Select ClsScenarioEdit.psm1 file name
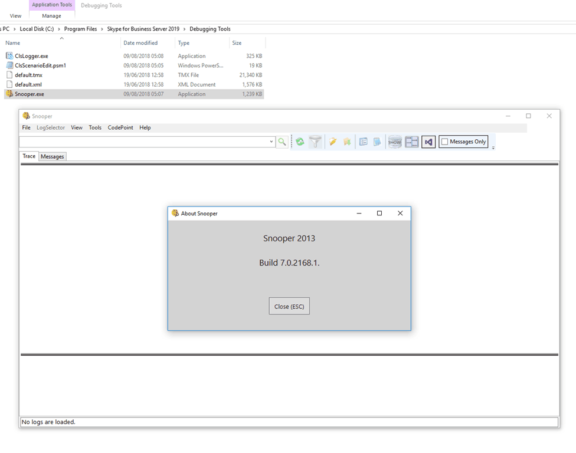 pos(40,65)
